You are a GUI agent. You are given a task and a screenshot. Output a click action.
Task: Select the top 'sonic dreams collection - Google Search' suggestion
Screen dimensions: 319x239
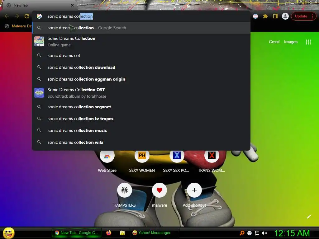click(141, 28)
